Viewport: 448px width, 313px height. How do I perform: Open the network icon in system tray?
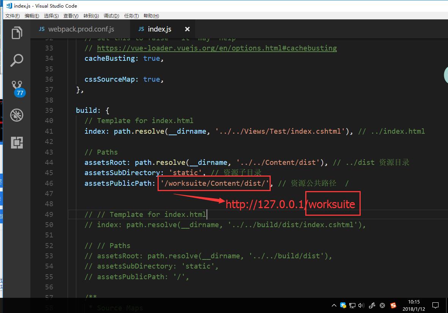[352, 305]
